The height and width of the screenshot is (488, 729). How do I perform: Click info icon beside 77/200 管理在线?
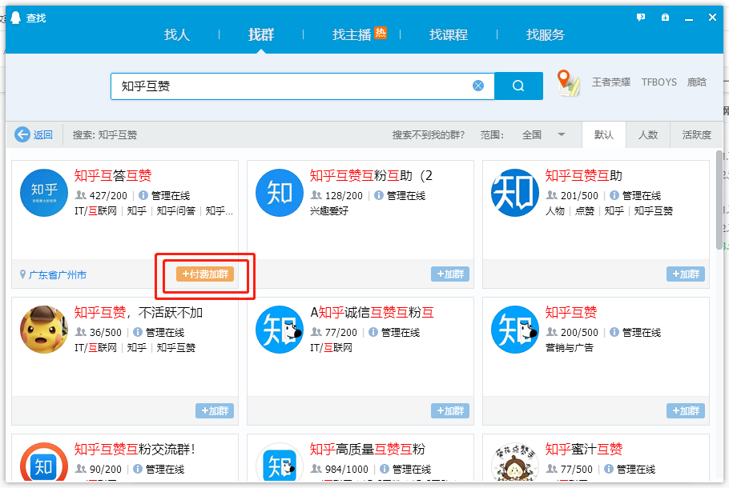pos(373,332)
